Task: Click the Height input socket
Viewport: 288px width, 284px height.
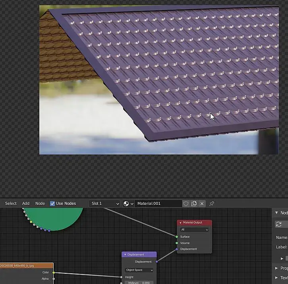Action: pyautogui.click(x=121, y=277)
